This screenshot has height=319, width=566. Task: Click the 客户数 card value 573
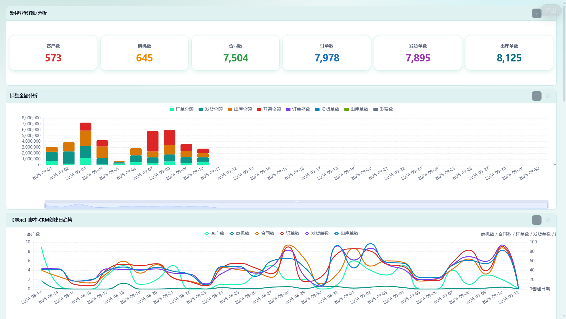pos(53,58)
